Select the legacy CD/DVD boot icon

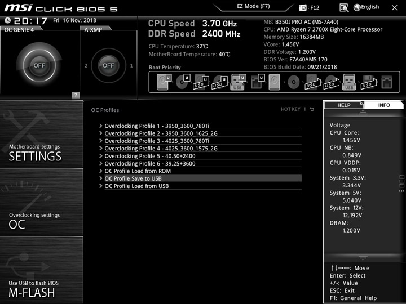(294, 82)
